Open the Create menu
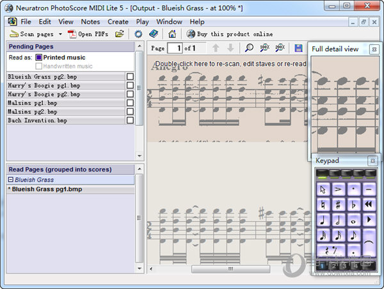Screen dimensions: 384x289 pos(118,22)
